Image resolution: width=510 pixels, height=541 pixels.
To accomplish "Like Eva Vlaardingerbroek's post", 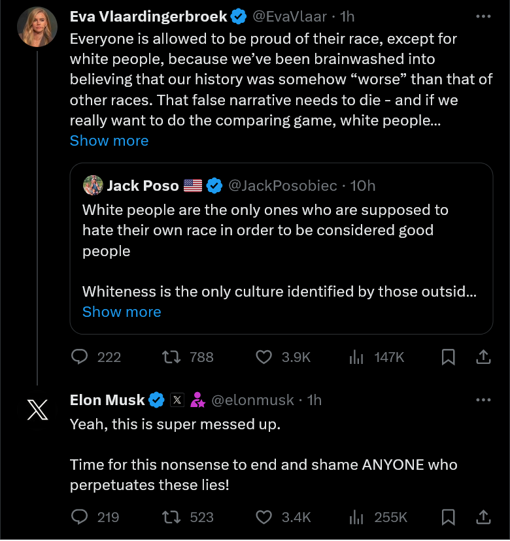I will [263, 357].
